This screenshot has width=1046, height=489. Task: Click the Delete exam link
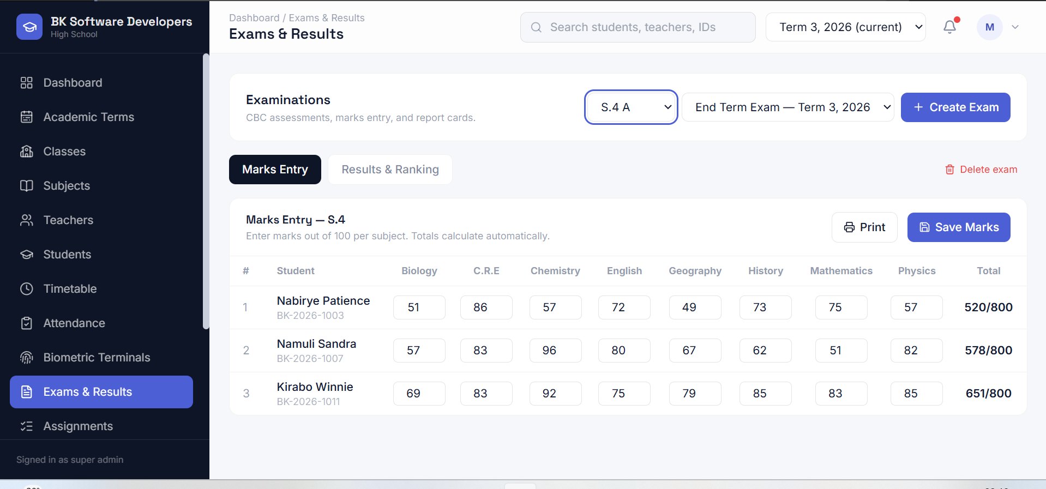coord(981,170)
